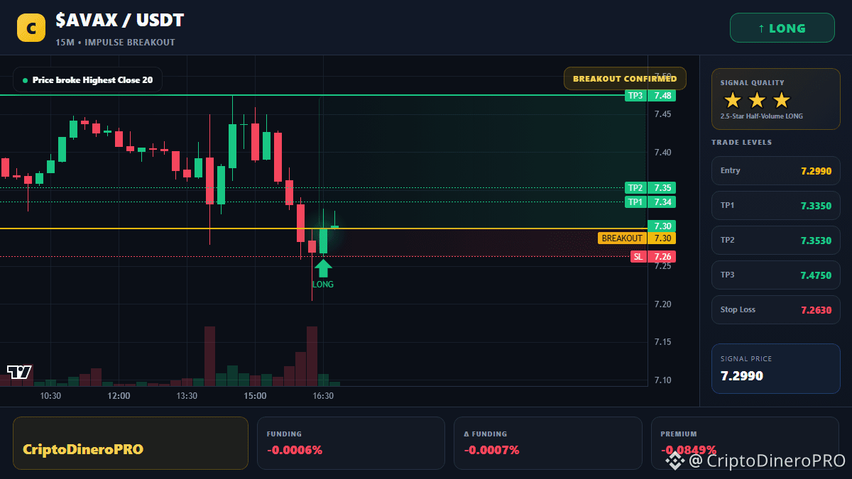
Task: Select the BREAKOUT 7.30 chart price tag
Action: click(637, 238)
